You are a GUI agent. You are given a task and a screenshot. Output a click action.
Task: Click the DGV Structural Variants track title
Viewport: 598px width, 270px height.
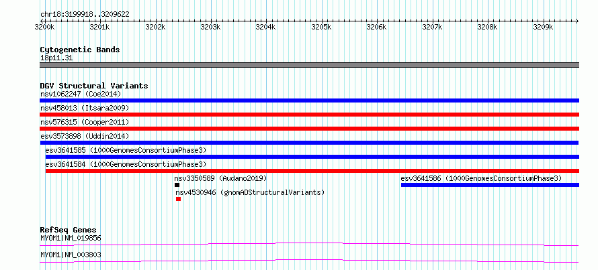(94, 86)
